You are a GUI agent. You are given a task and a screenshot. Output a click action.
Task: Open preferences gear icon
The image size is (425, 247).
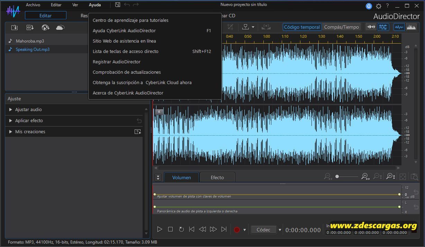pos(379,6)
